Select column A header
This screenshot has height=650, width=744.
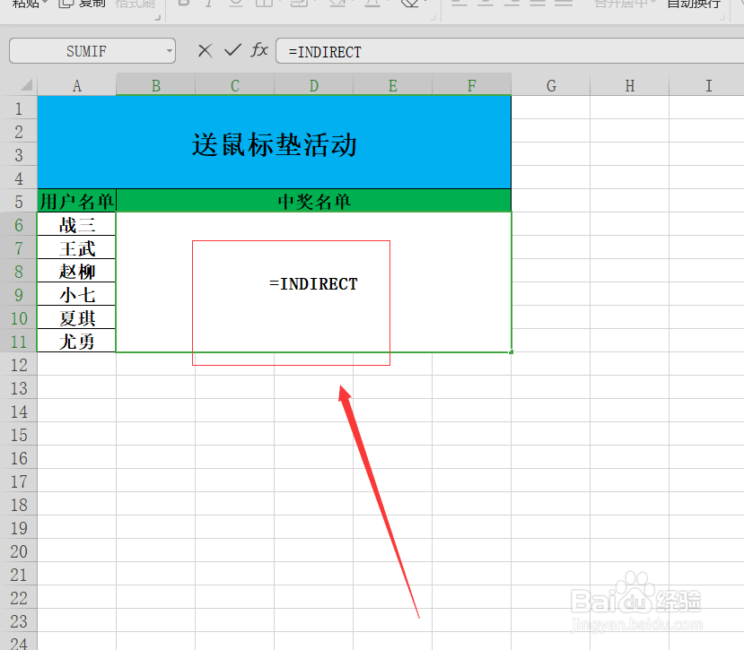(x=76, y=84)
